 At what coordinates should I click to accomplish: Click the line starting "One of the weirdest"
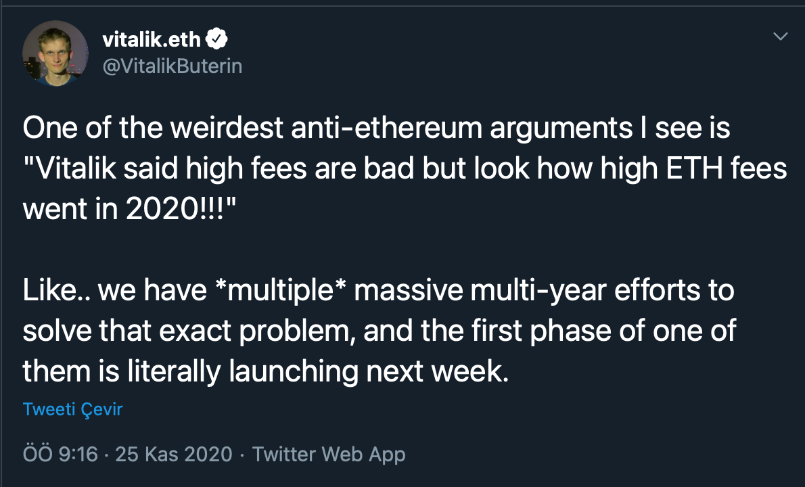[x=377, y=128]
